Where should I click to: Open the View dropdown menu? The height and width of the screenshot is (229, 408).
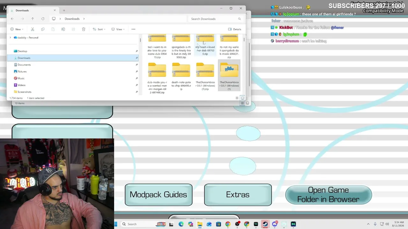pos(118,29)
